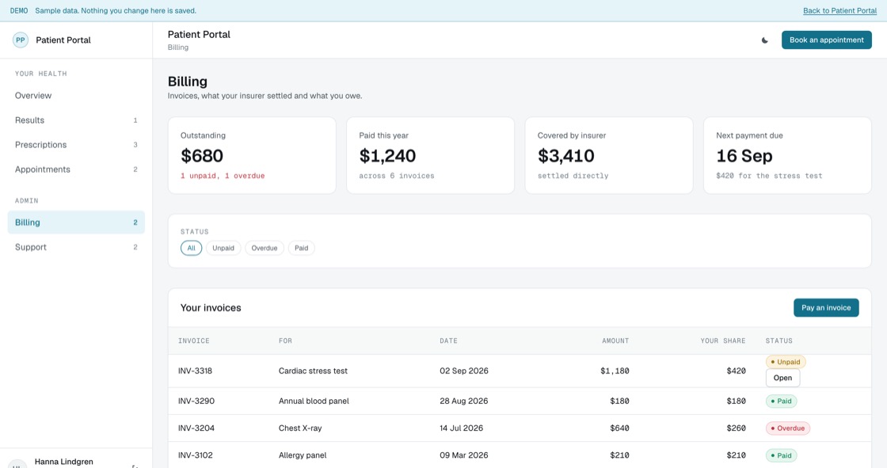Click the Unpaid badge on invoice INV-3318
Image resolution: width=887 pixels, height=468 pixels.
(x=786, y=362)
